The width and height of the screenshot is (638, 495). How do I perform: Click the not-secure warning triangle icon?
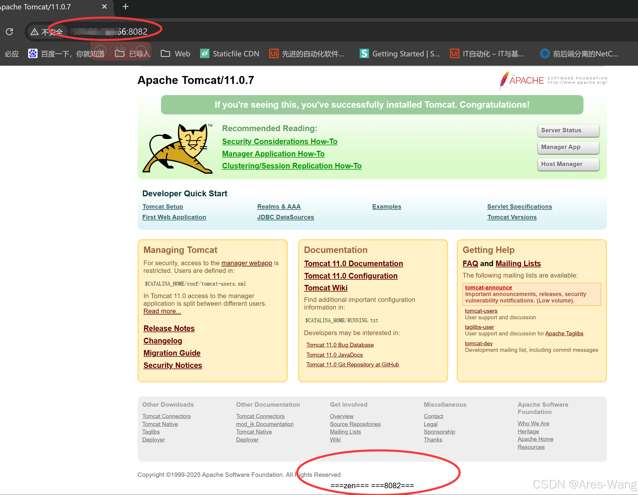[x=35, y=32]
